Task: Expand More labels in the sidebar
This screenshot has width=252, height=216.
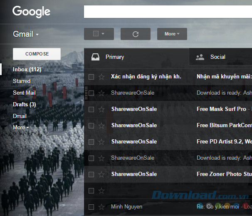Action: [21, 128]
